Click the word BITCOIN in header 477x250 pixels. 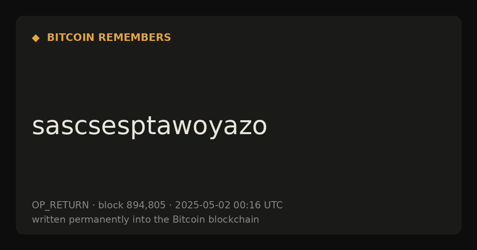pyautogui.click(x=71, y=38)
